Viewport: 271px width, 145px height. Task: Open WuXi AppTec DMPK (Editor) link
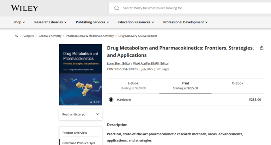151,63
